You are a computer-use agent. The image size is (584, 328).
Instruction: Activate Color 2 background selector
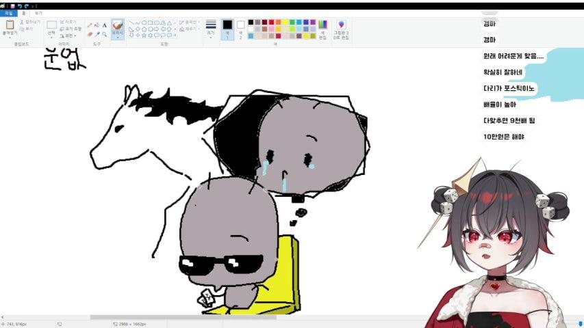click(240, 28)
